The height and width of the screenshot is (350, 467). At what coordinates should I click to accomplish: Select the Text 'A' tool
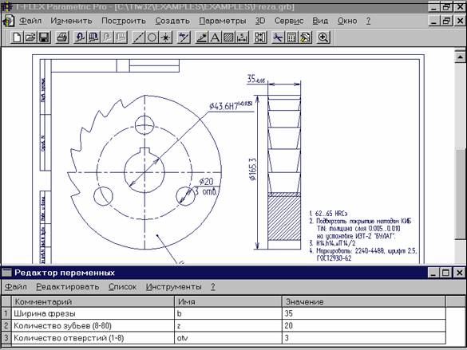[215, 37]
